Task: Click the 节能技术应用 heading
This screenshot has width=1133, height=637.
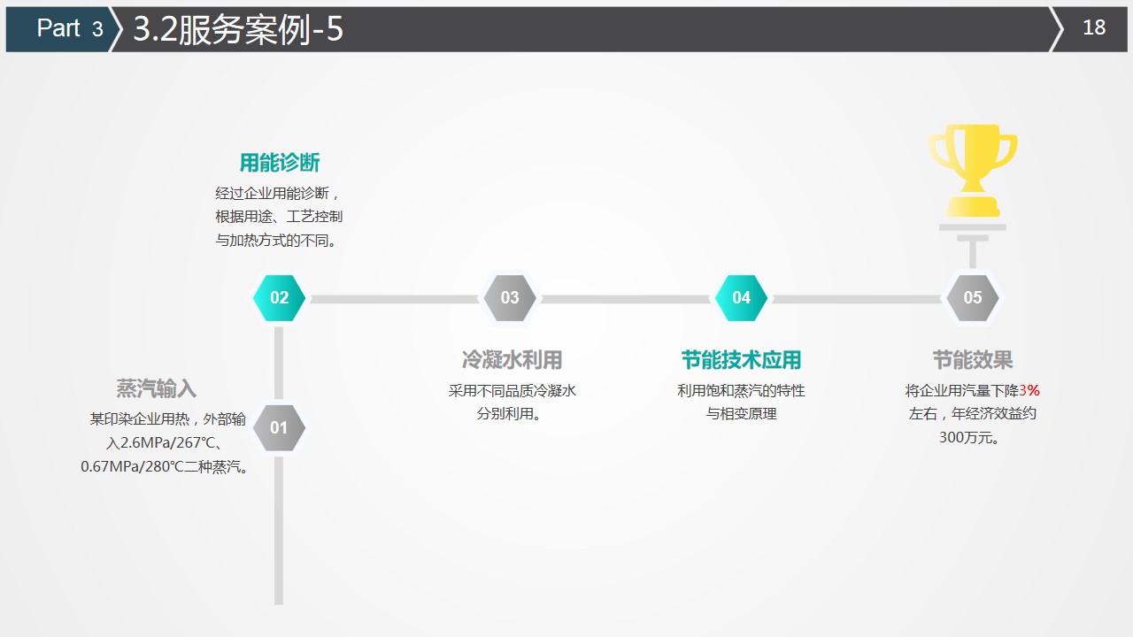Action: [742, 359]
